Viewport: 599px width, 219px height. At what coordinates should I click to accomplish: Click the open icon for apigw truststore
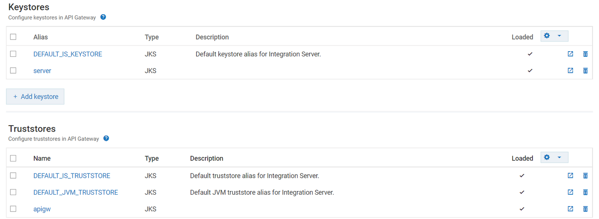point(570,209)
